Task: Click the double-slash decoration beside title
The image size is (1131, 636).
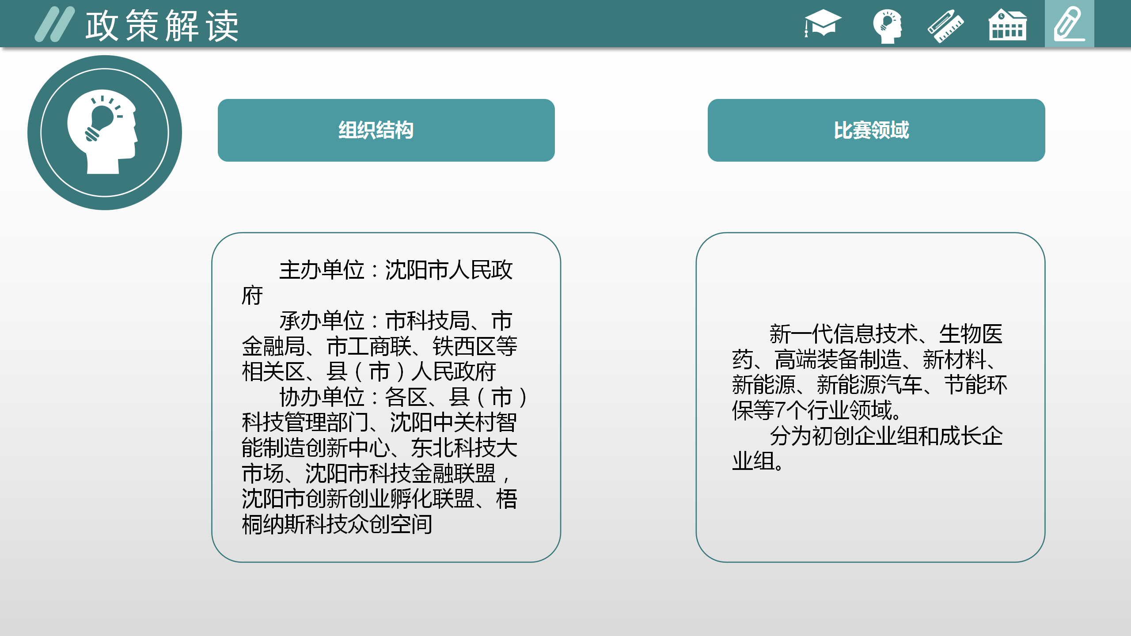Action: pyautogui.click(x=55, y=25)
